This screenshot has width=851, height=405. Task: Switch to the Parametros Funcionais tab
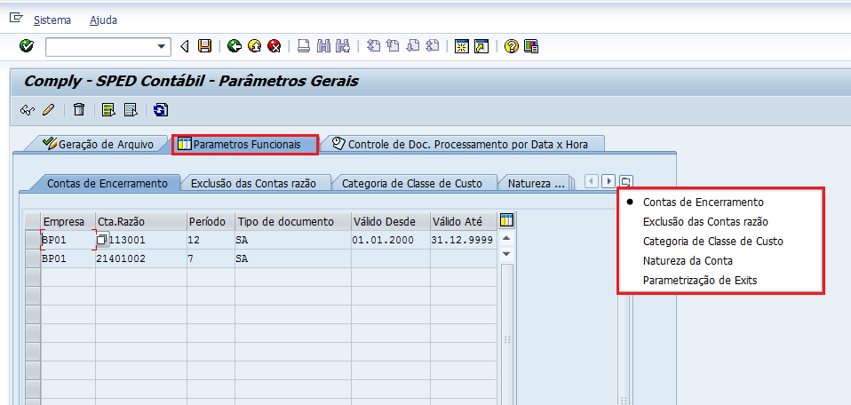[x=245, y=145]
